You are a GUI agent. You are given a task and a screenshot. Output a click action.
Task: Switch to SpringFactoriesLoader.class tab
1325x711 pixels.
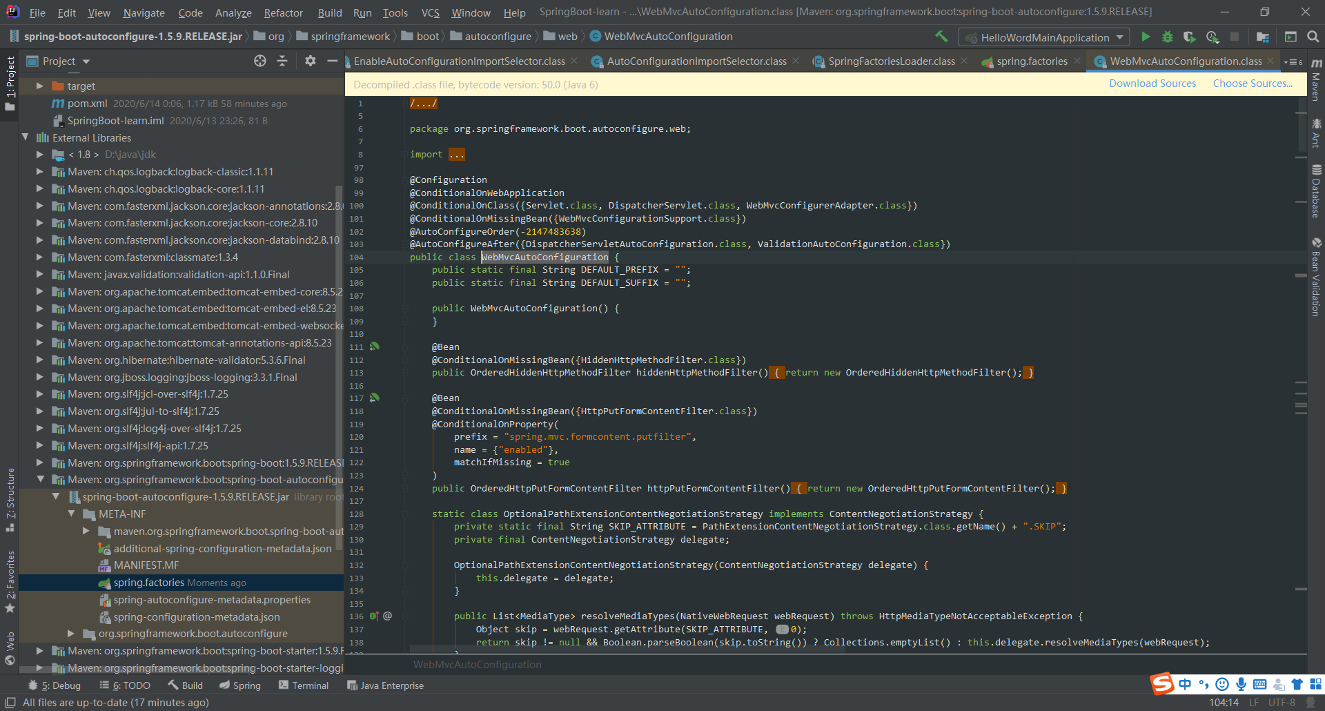(x=891, y=61)
